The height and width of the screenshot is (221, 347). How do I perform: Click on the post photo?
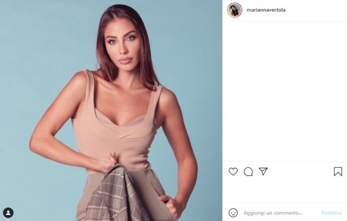coord(111,110)
